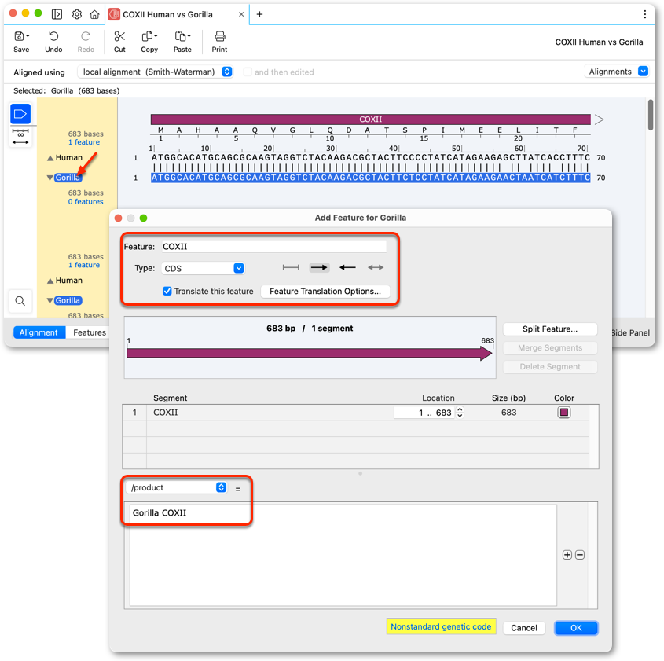
Task: Click the Nonstandard genetic code button
Action: [441, 626]
